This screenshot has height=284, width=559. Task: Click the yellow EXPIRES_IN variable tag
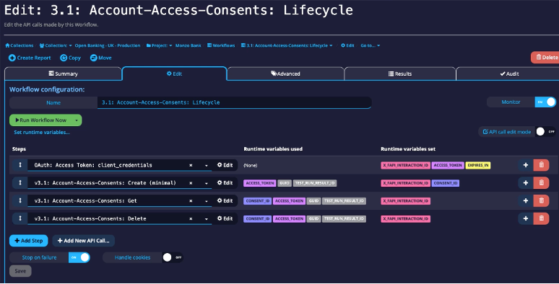(x=477, y=165)
